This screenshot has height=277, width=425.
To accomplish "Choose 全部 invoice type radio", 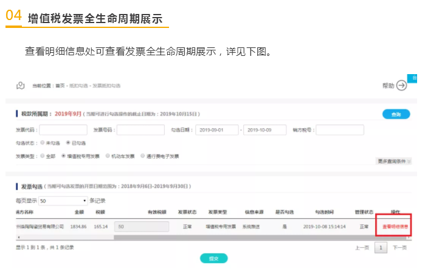I will click(x=43, y=156).
